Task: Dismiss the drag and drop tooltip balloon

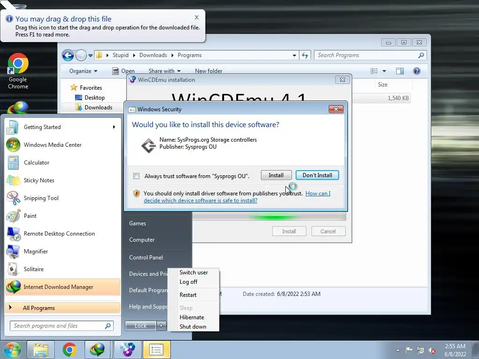Action: pos(197,17)
